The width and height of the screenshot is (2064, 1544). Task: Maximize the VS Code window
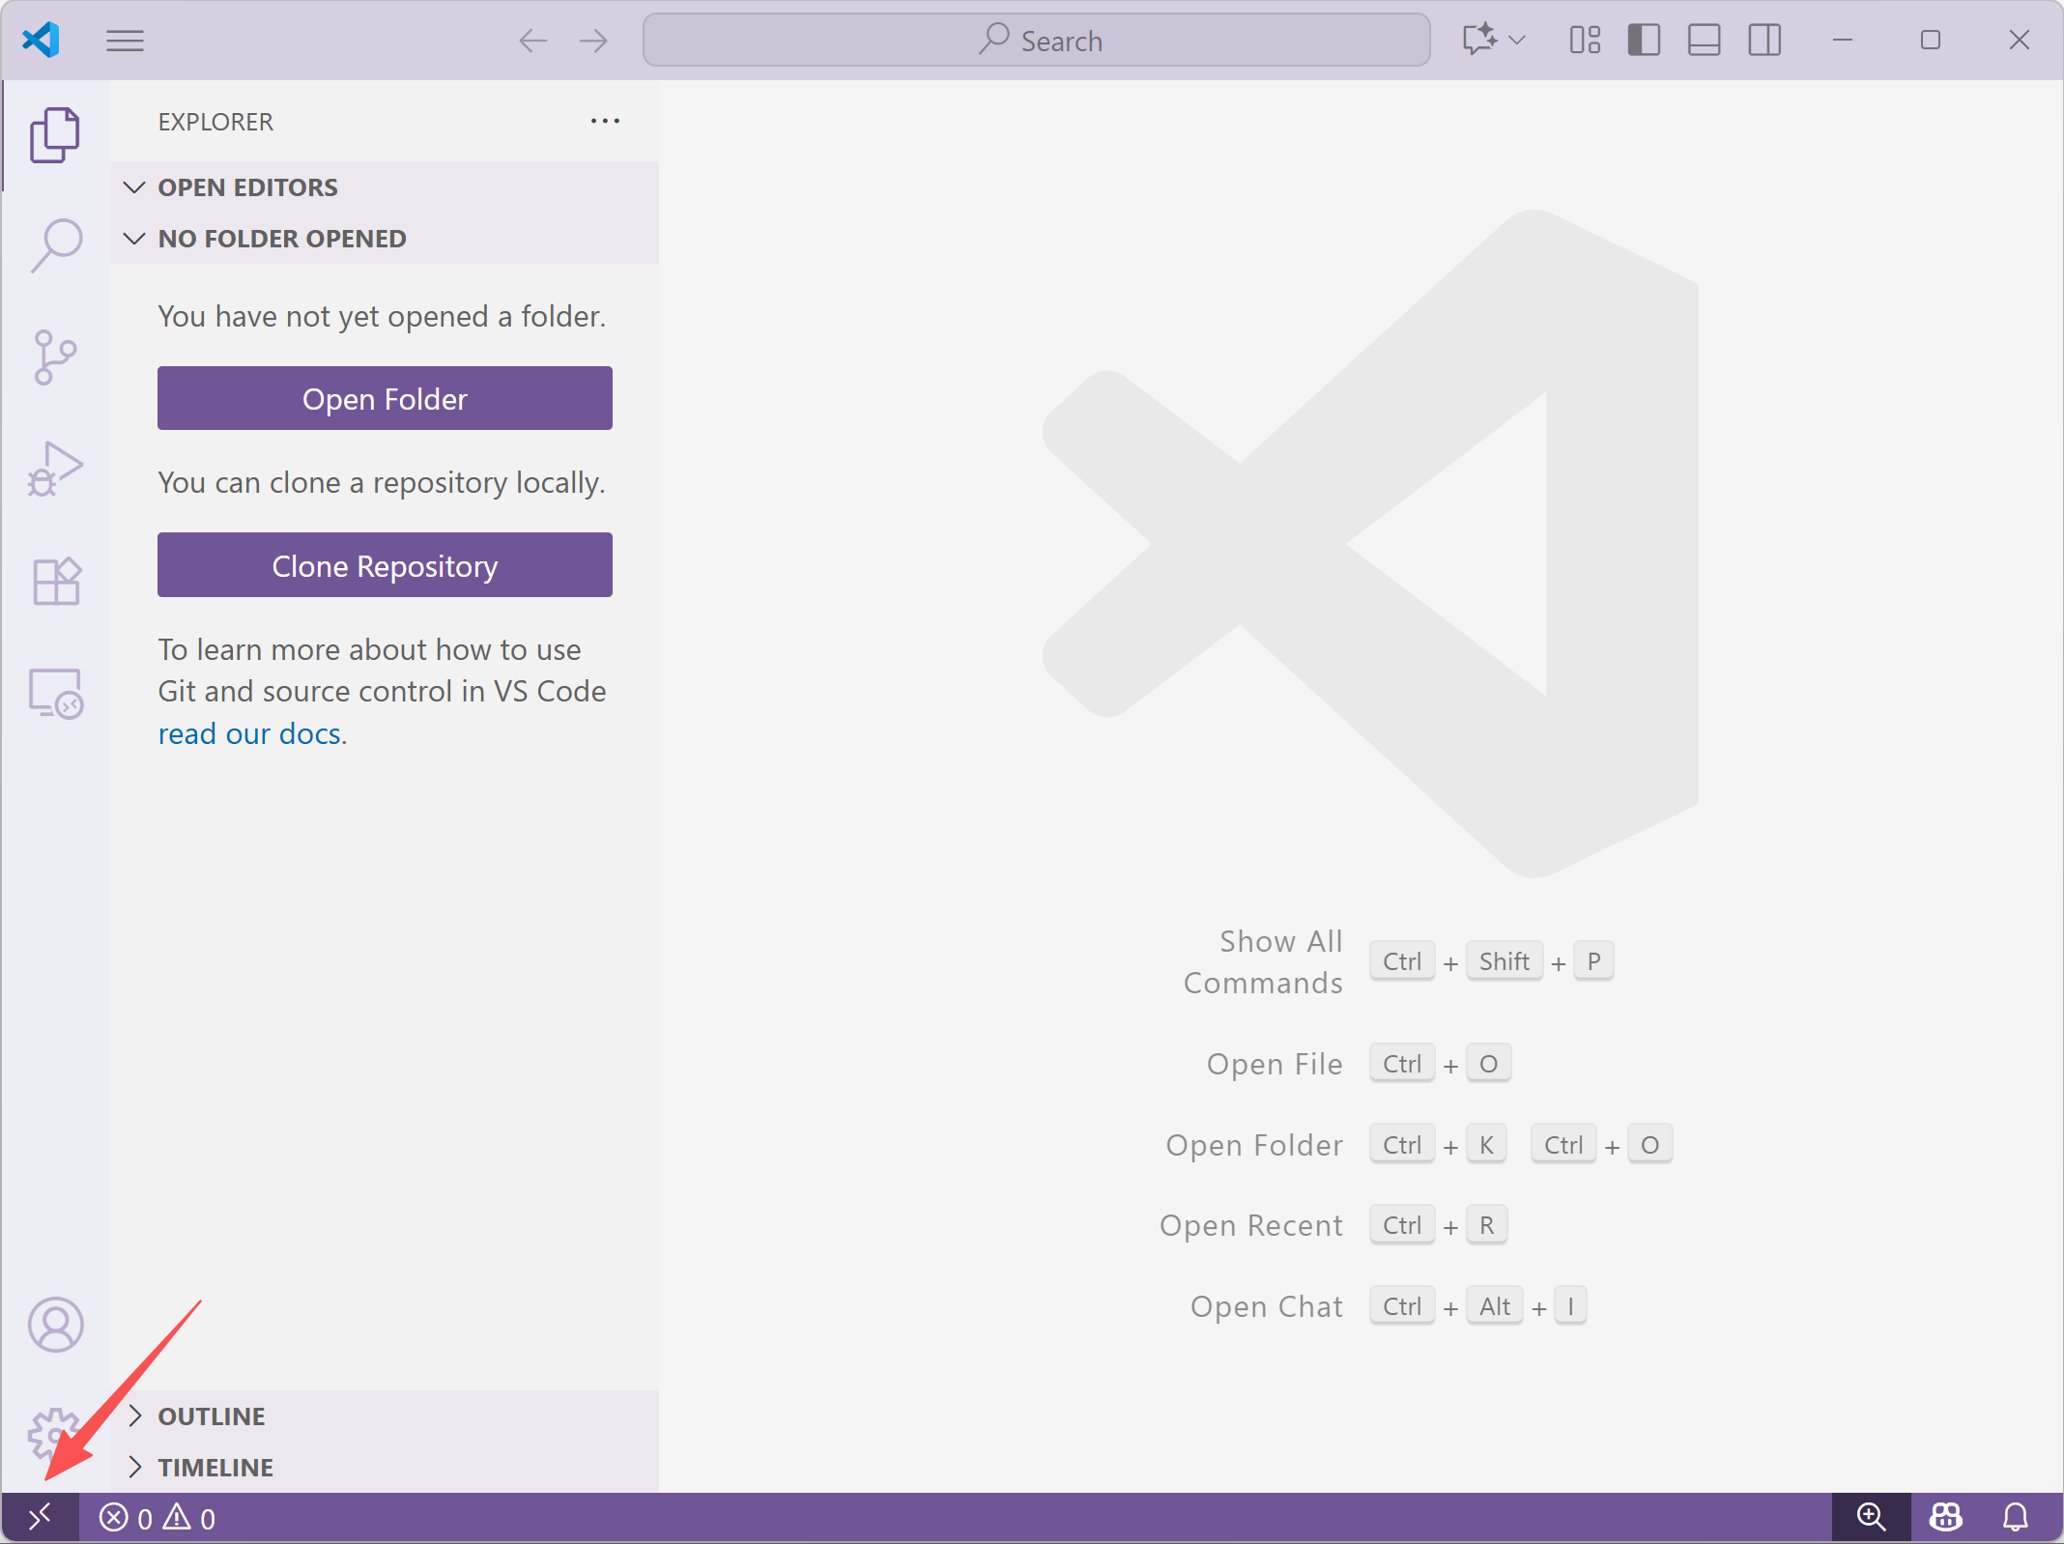1931,40
